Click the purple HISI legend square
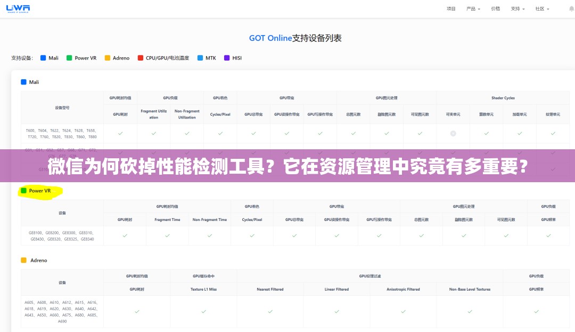 [224, 57]
